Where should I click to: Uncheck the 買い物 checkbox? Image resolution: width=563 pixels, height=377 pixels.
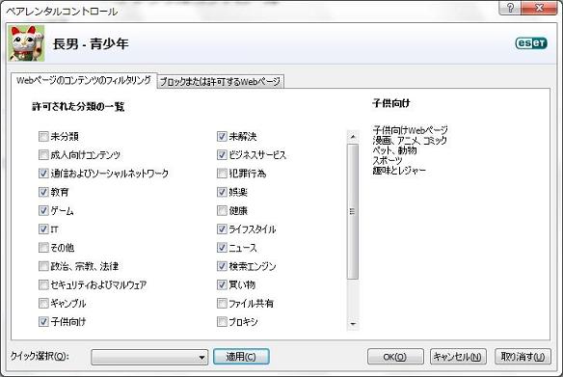click(222, 284)
